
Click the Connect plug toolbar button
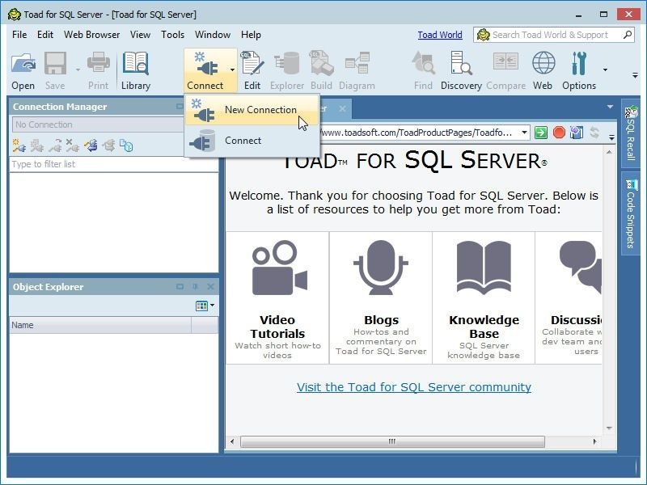[x=205, y=70]
